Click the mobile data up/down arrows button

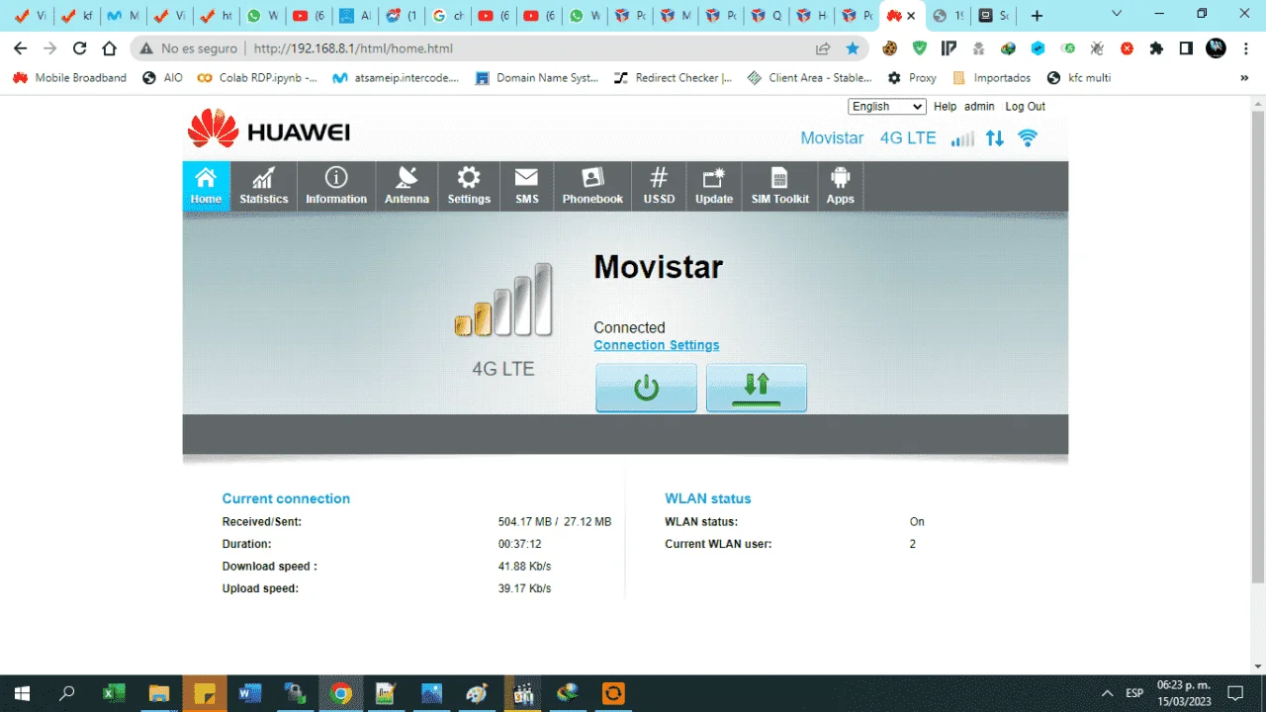[757, 387]
